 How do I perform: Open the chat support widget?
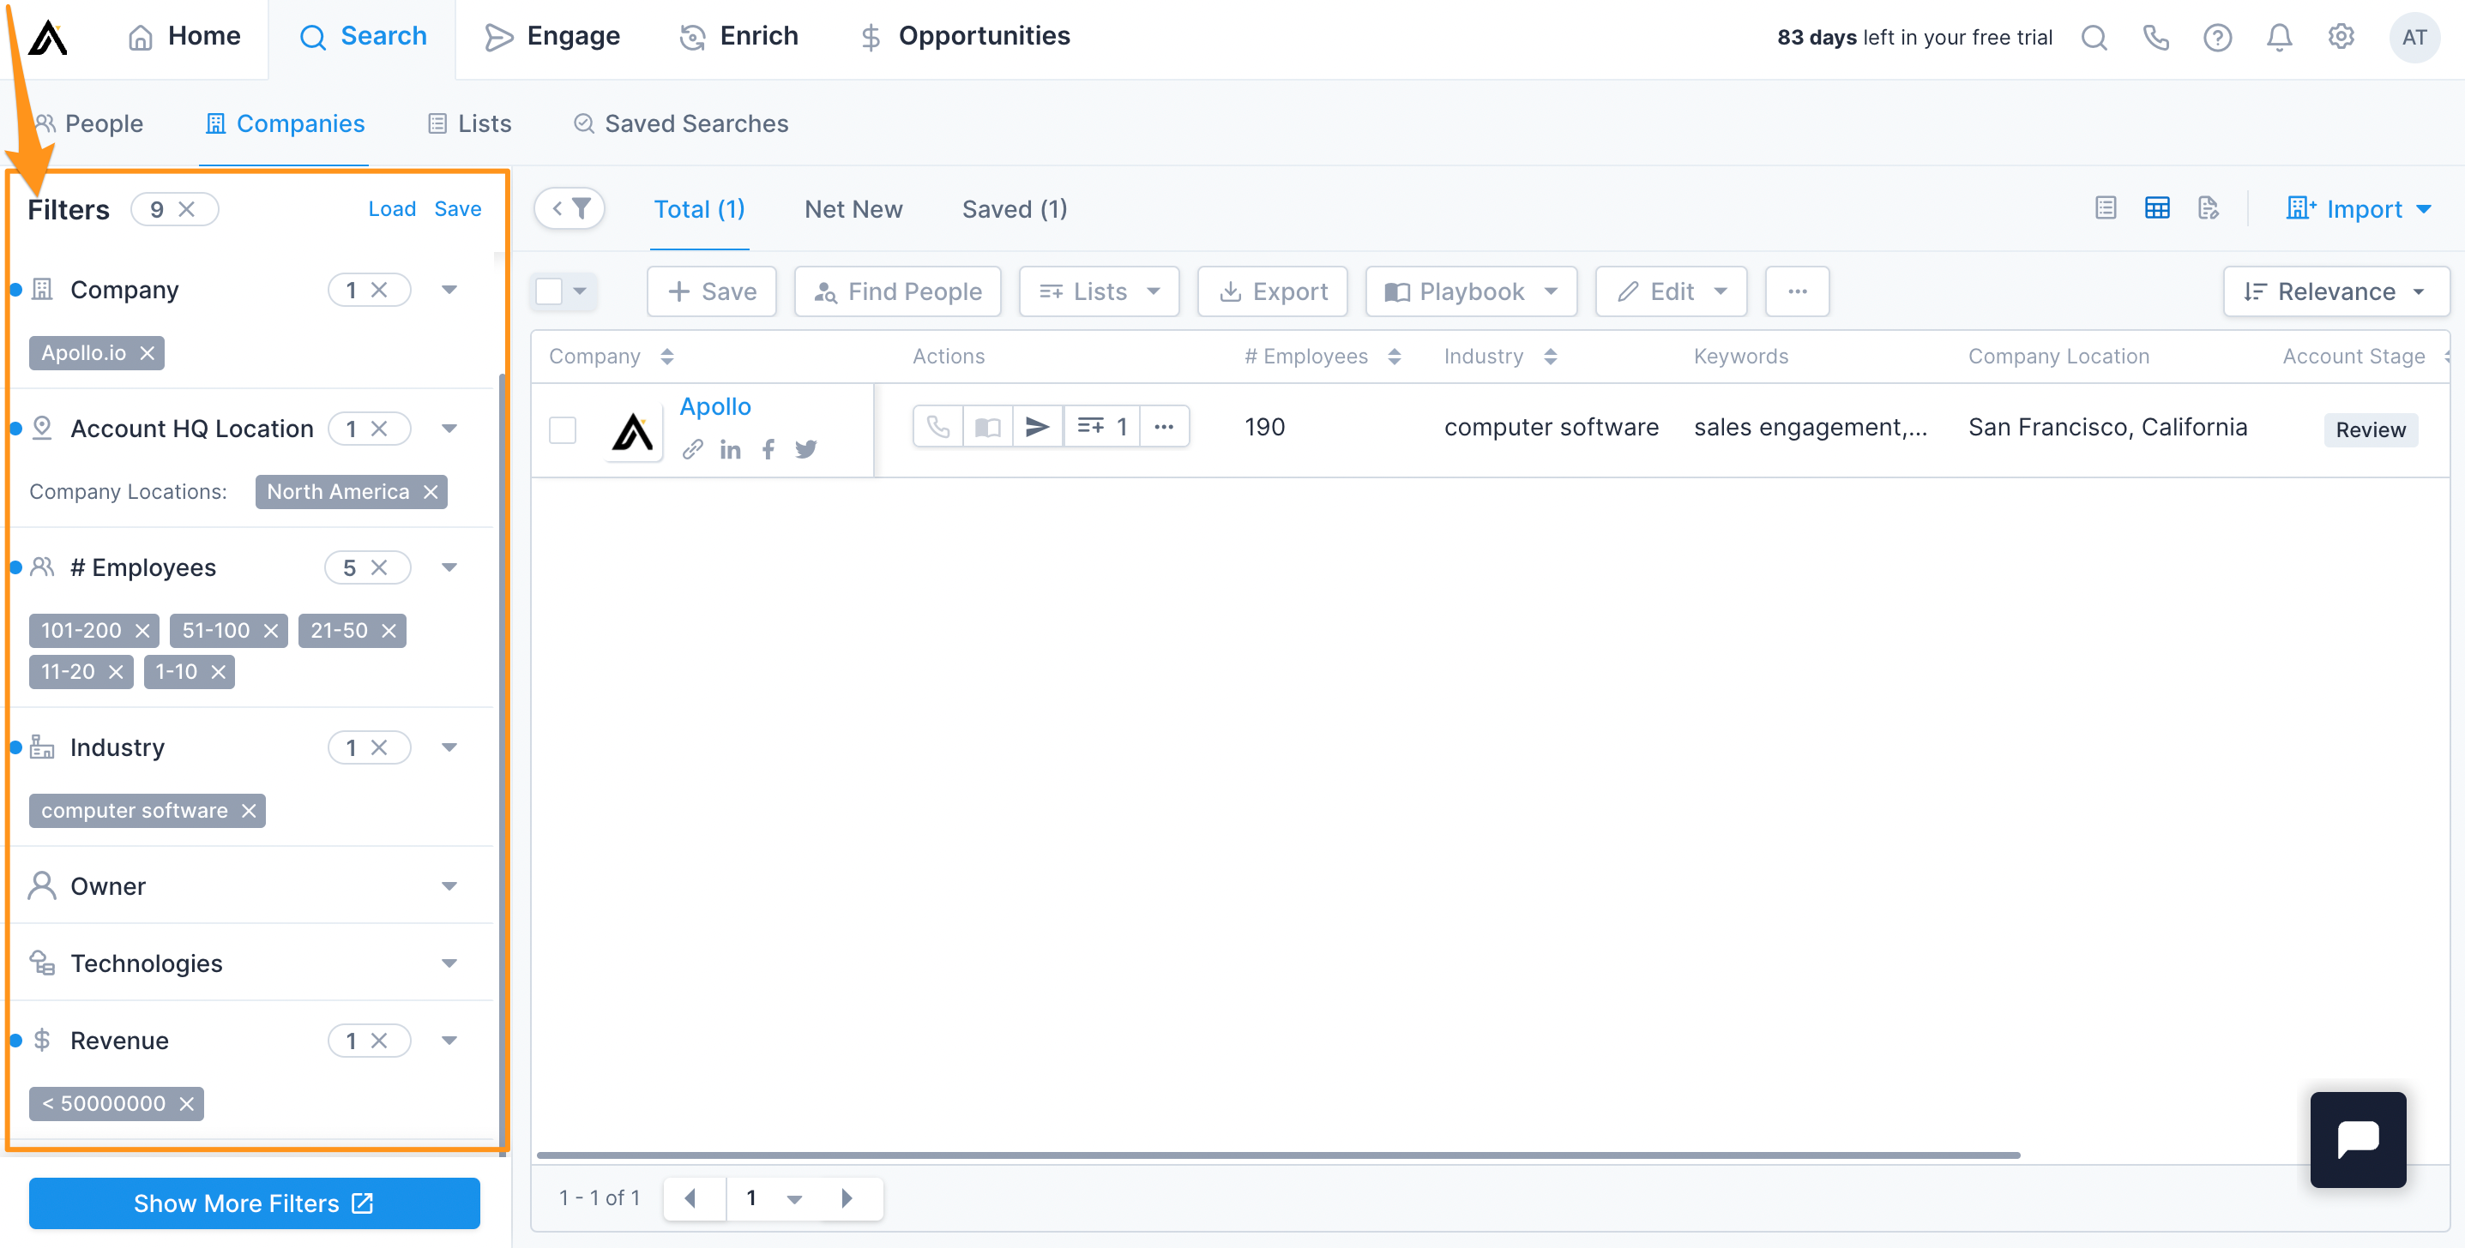(x=2358, y=1140)
